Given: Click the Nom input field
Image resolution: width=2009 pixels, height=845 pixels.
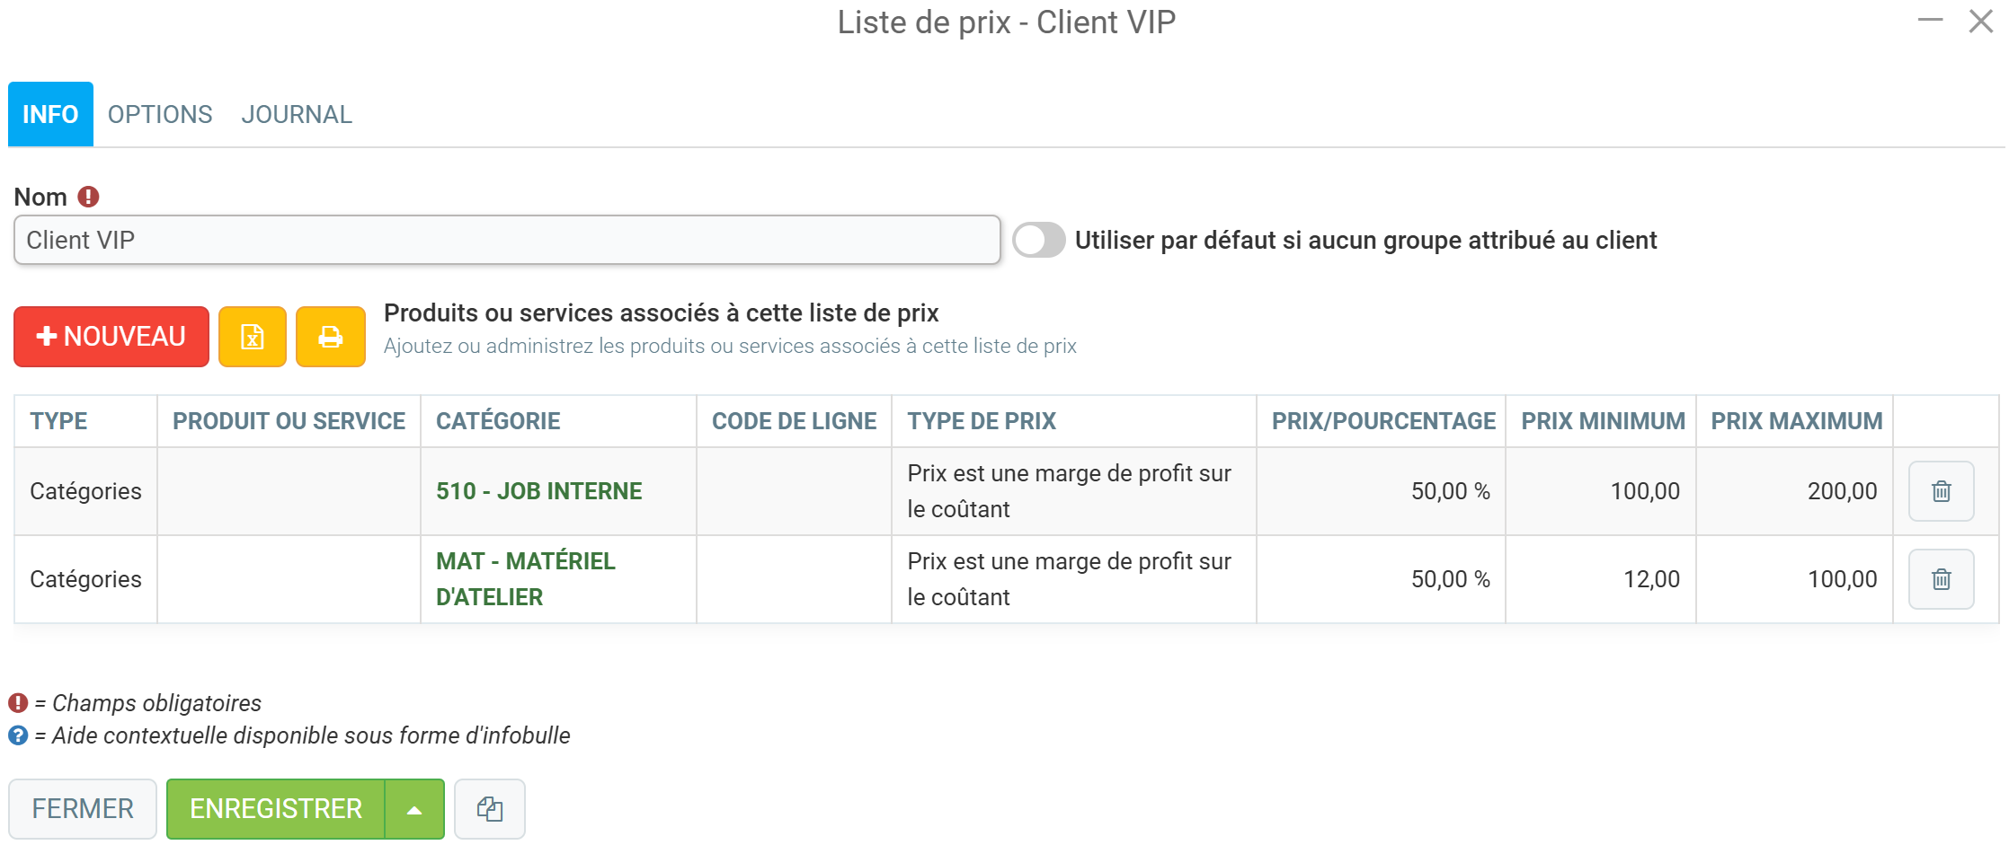Looking at the screenshot, I should [507, 240].
